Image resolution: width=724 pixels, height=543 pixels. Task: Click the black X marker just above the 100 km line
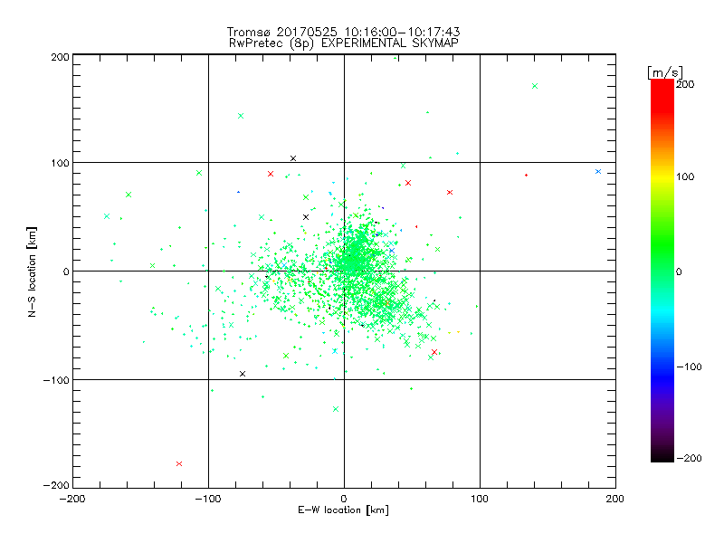click(292, 158)
